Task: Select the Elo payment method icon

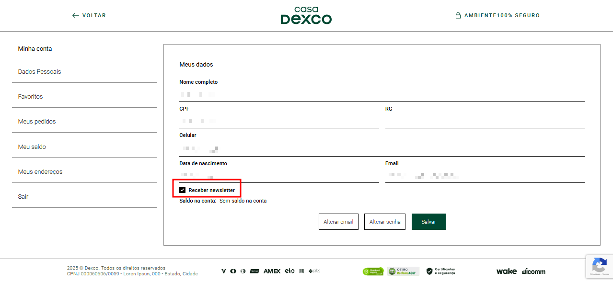Action: click(289, 271)
